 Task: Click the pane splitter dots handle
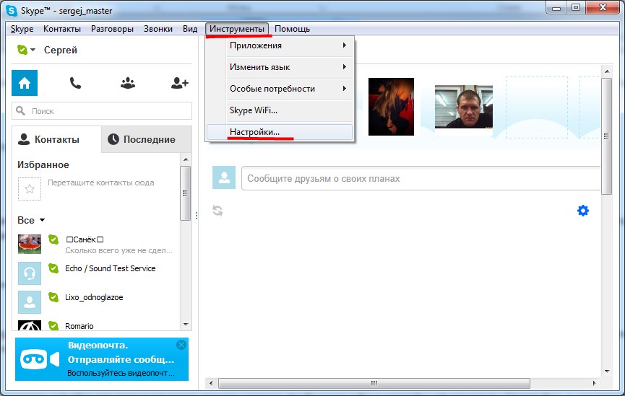pyautogui.click(x=197, y=216)
